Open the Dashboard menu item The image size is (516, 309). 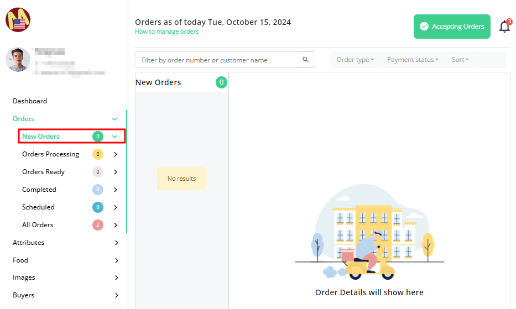30,101
